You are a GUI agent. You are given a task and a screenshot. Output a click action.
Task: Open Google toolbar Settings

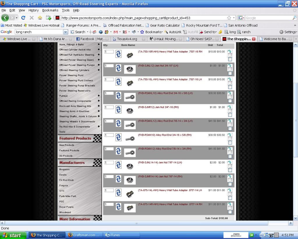pos(288,32)
